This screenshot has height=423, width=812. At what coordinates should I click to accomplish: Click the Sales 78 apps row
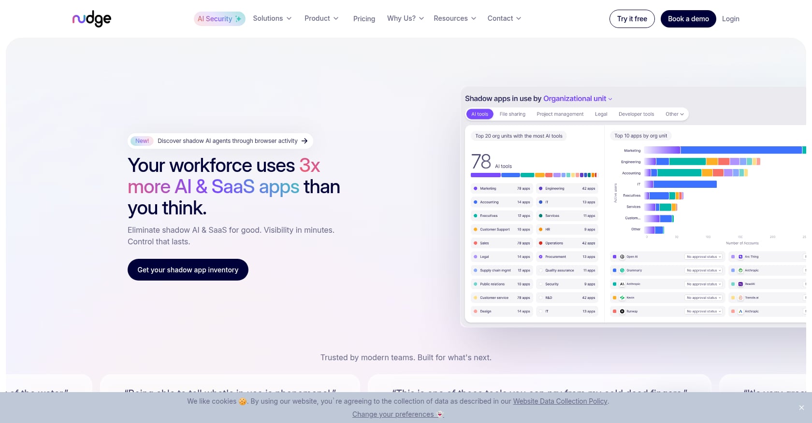point(502,243)
